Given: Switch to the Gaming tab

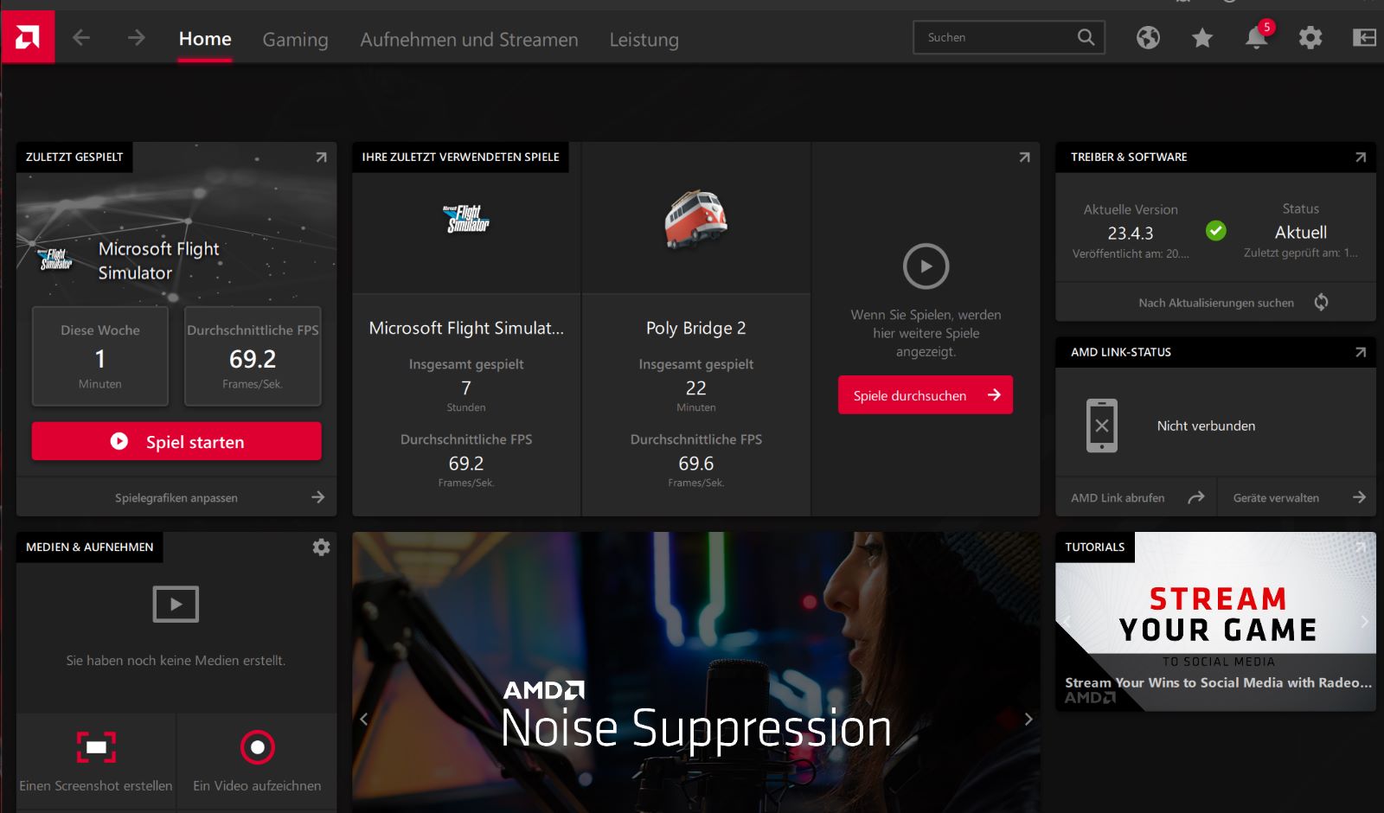Looking at the screenshot, I should [295, 39].
